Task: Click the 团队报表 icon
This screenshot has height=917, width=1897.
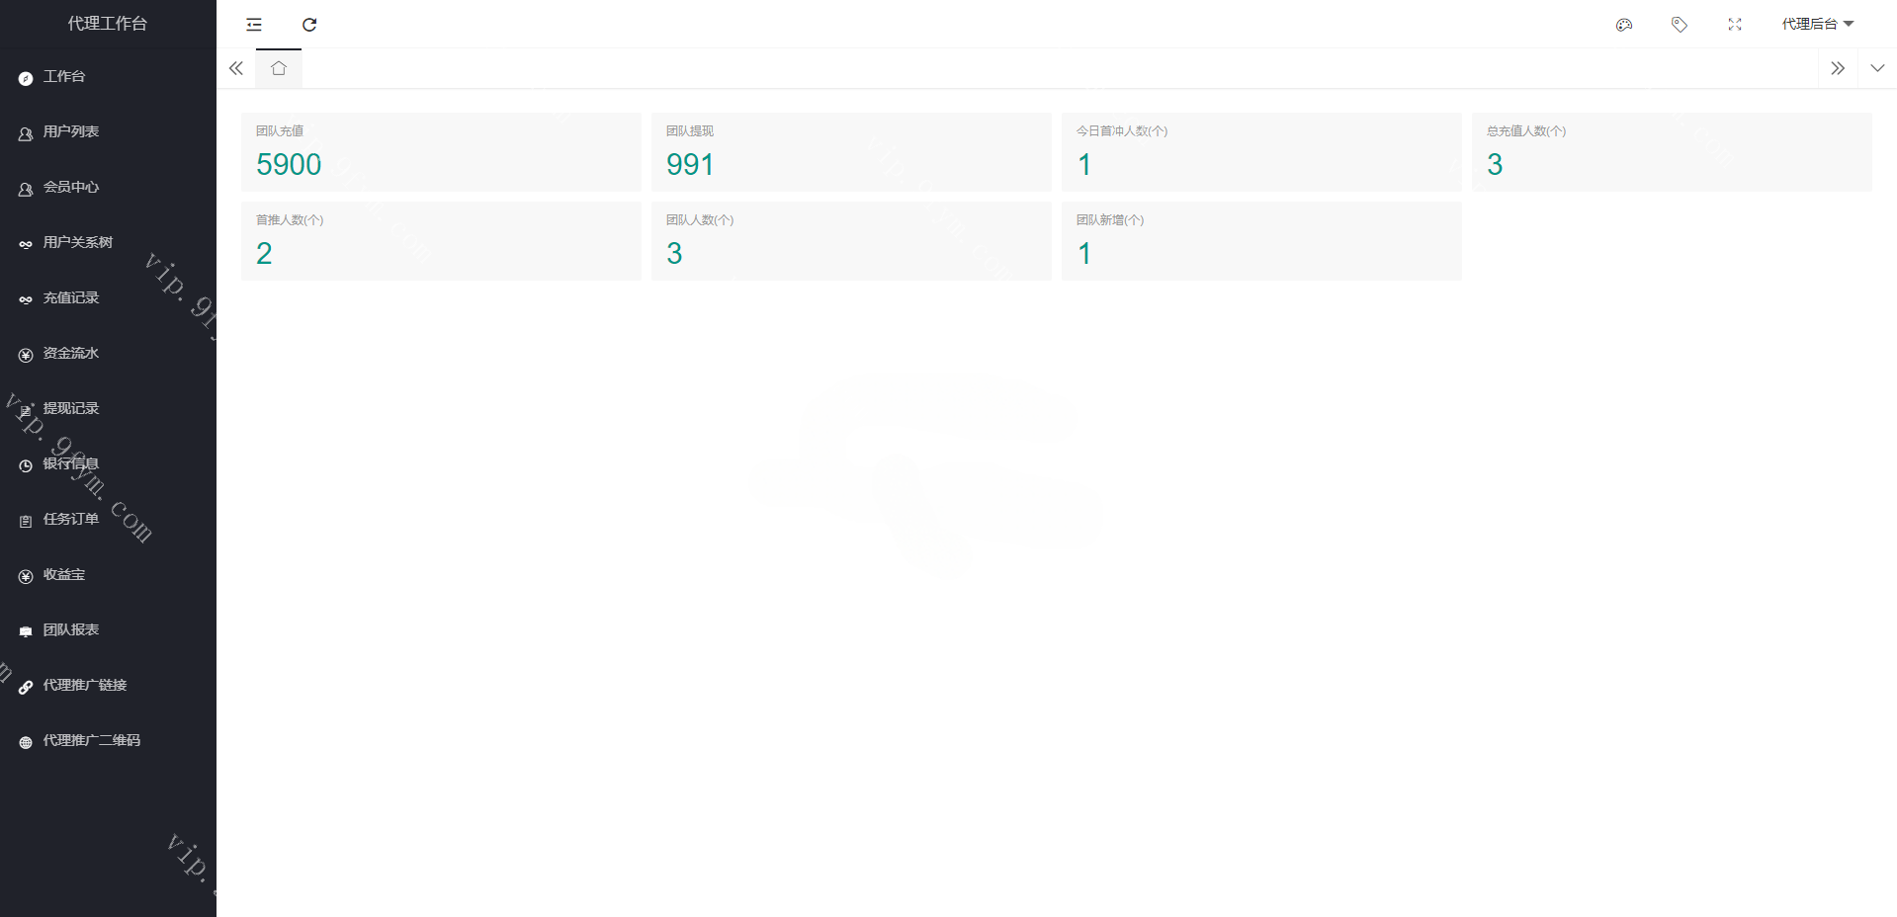Action: click(26, 631)
